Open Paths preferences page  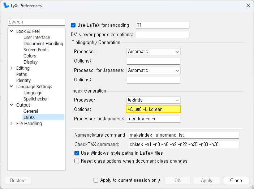[x=21, y=74]
